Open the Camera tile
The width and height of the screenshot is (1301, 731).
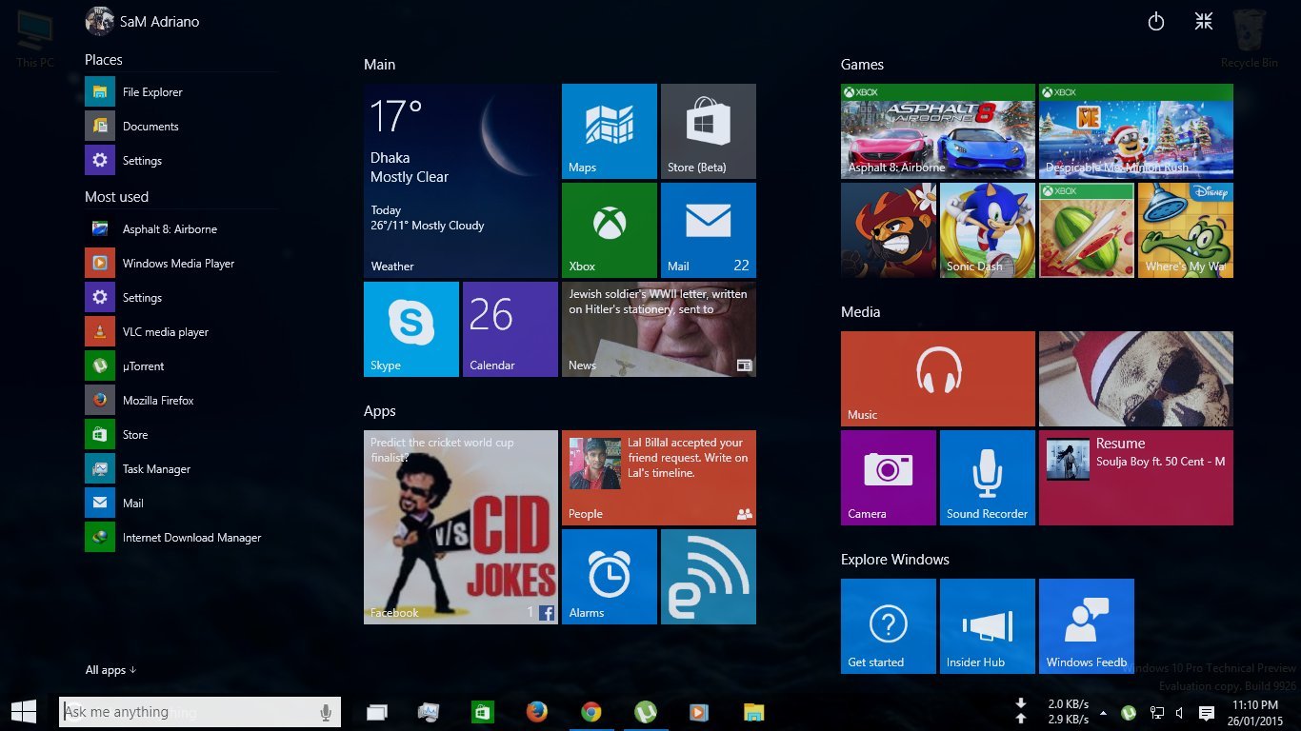coord(889,478)
